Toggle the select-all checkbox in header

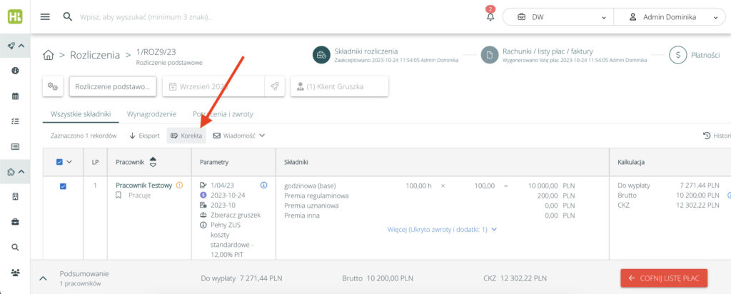click(x=59, y=162)
